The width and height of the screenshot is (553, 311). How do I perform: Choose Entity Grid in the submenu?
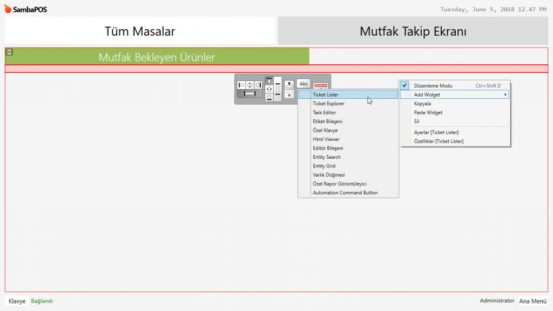coord(324,166)
